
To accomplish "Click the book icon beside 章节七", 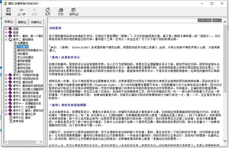I will point(10,89).
